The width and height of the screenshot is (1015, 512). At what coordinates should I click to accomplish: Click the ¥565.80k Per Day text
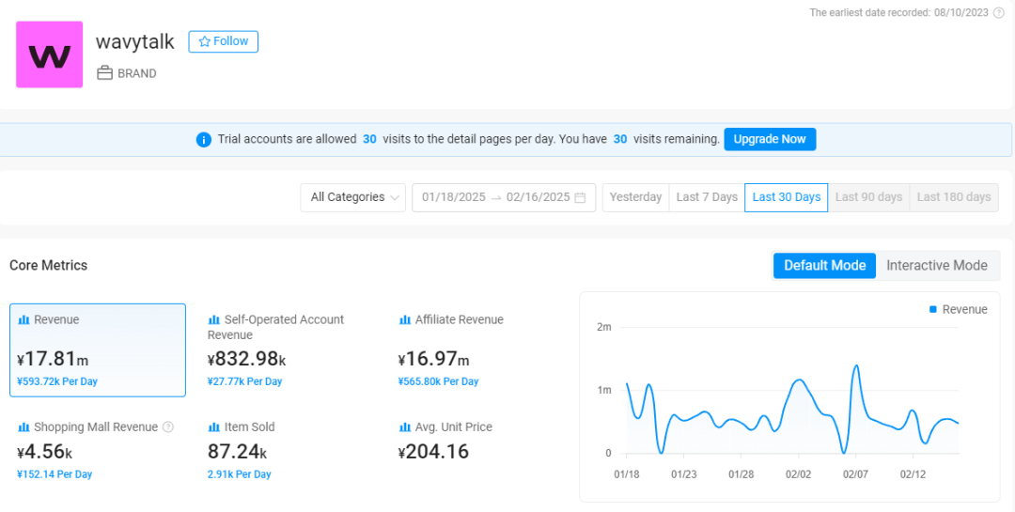(438, 382)
